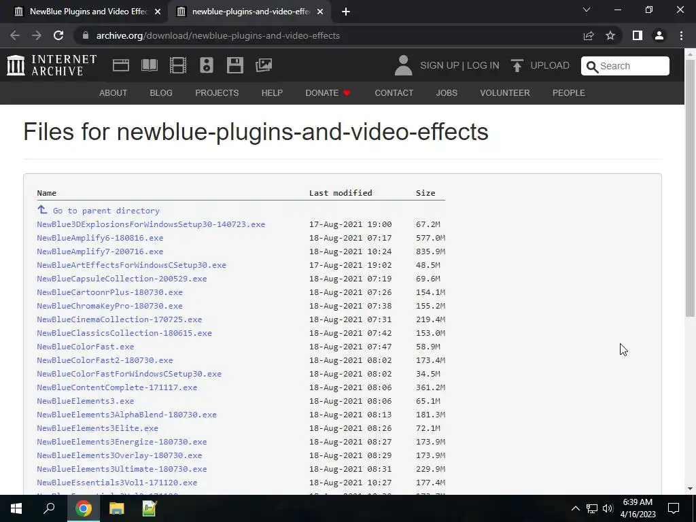This screenshot has width=696, height=522.
Task: Download NewBlueAmplify6-180816.exe
Action: pos(100,238)
